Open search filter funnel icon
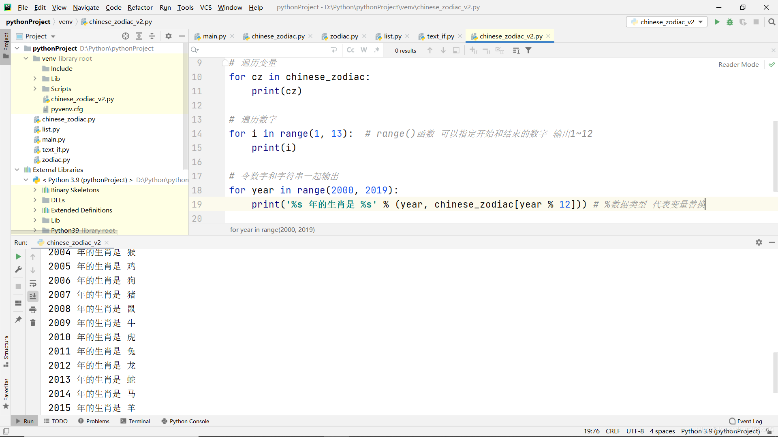778x437 pixels. click(528, 50)
